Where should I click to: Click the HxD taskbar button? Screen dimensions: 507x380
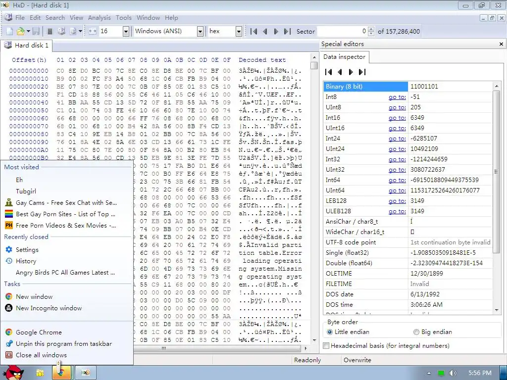pos(85,373)
